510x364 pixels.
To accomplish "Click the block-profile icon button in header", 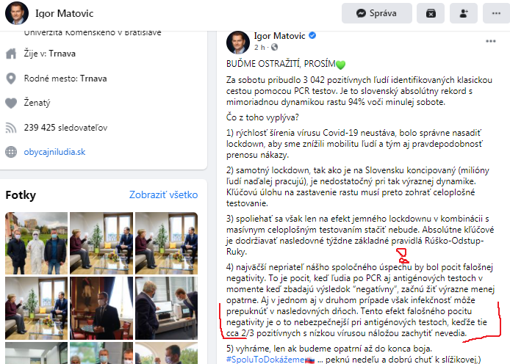I will pyautogui.click(x=431, y=13).
